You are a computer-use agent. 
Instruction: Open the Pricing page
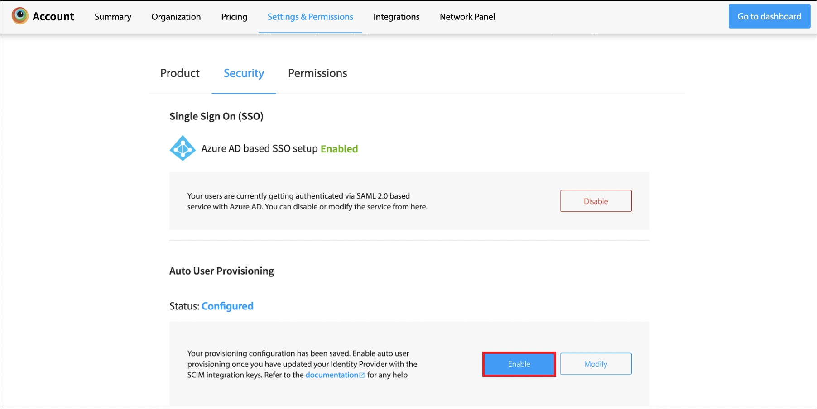coord(234,17)
